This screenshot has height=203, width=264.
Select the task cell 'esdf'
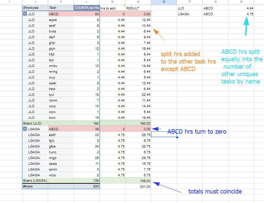click(x=61, y=135)
